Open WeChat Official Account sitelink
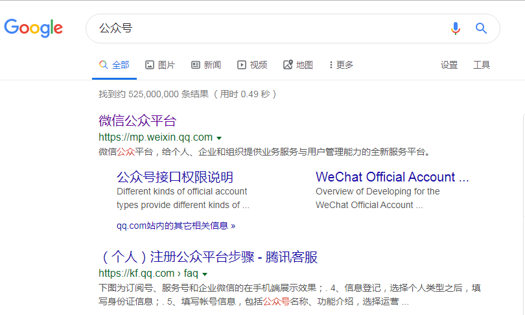525x315 pixels. [x=392, y=177]
